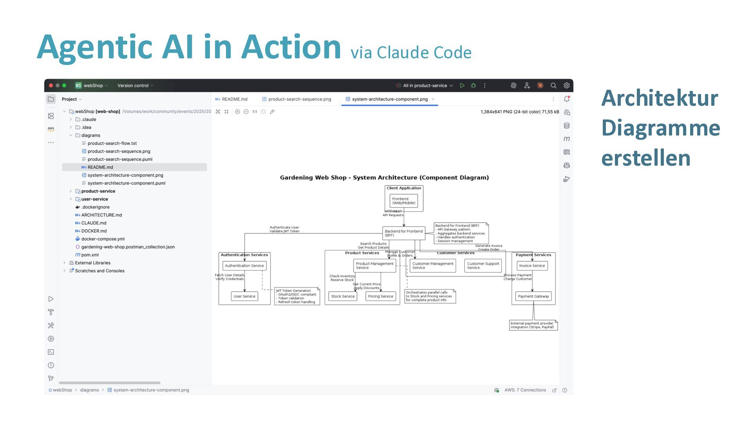Open system-architecture-component.puml in project tree
This screenshot has width=752, height=423.
click(126, 183)
